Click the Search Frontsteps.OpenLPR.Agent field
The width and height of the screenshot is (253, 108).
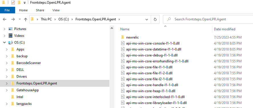[x=208, y=19]
